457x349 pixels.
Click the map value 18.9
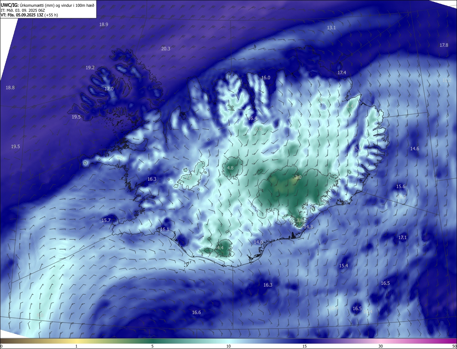[104, 24]
